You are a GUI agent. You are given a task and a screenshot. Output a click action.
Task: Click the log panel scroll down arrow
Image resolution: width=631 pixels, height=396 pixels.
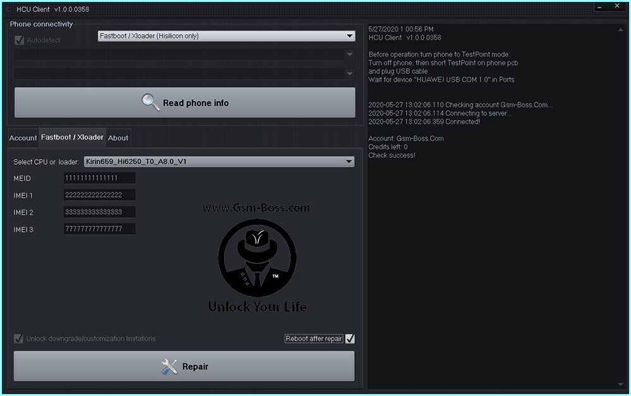[x=620, y=385]
